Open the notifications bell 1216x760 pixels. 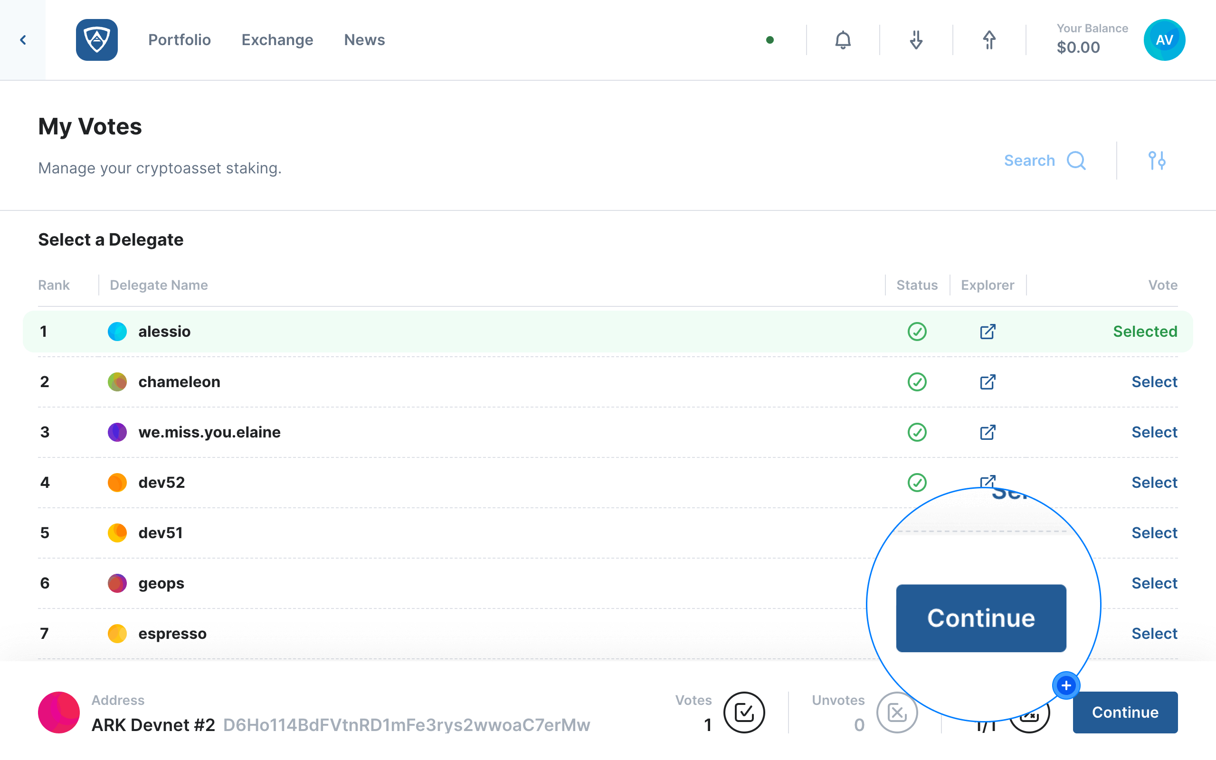pyautogui.click(x=843, y=40)
